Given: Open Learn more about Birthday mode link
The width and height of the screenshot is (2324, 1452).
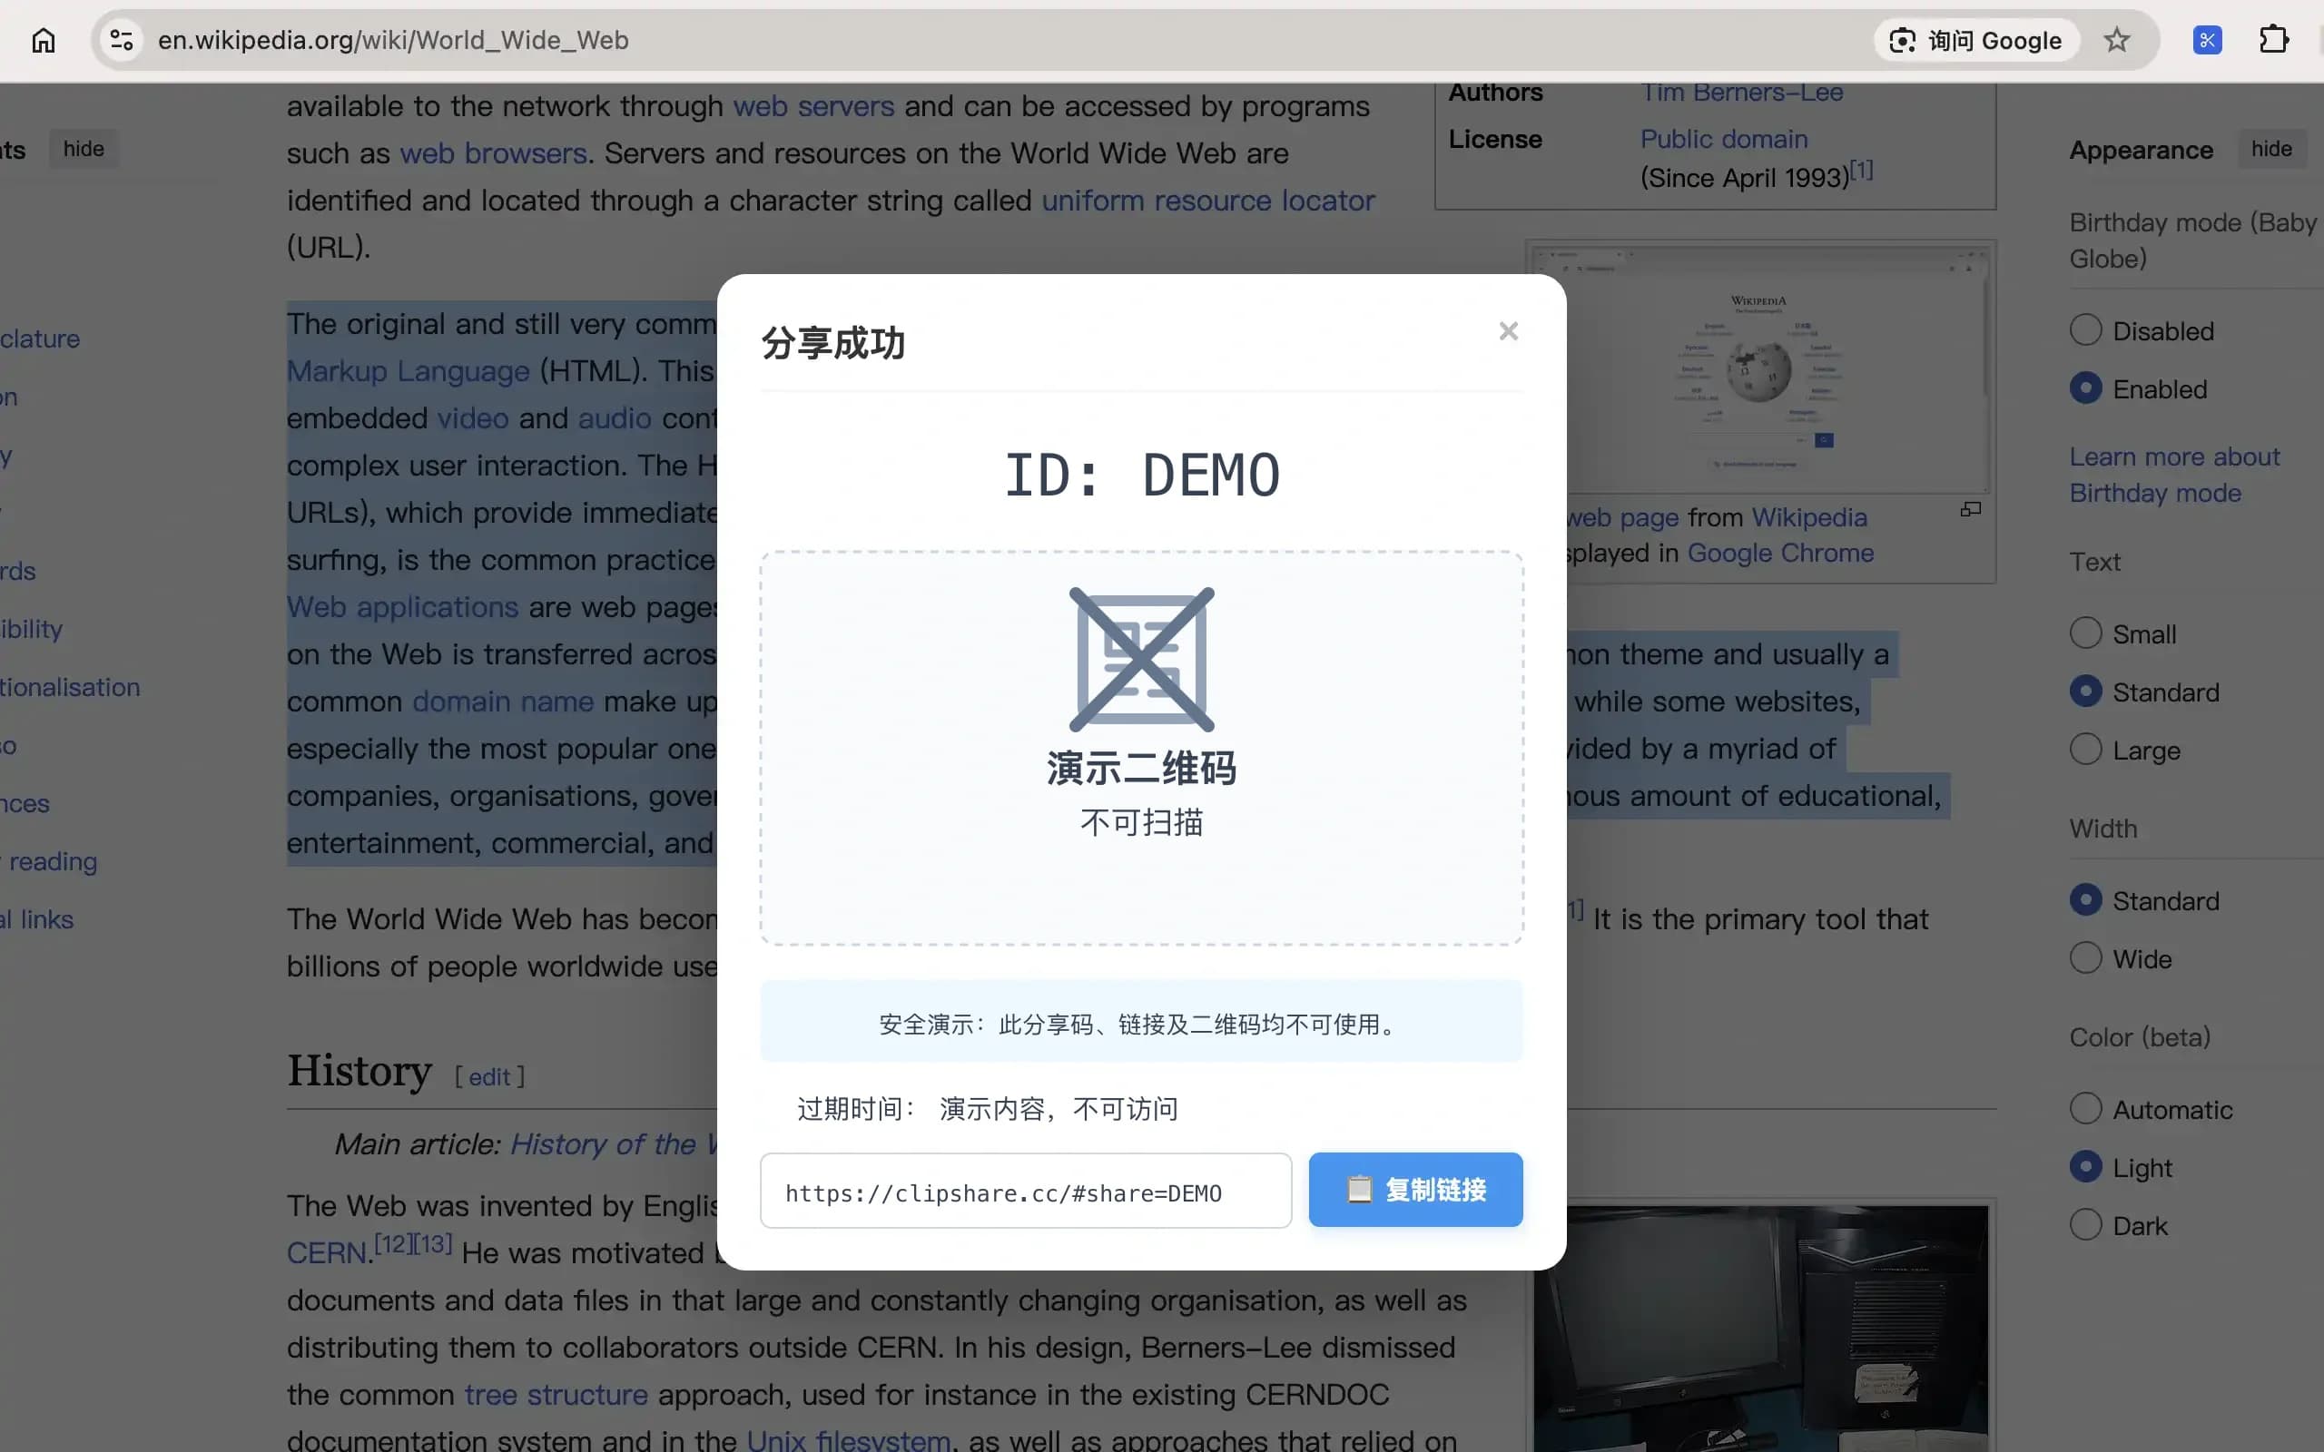Looking at the screenshot, I should click(x=2174, y=475).
